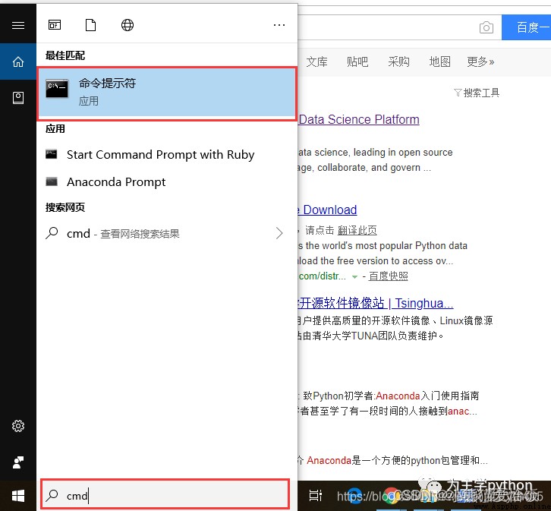The width and height of the screenshot is (551, 511).
Task: Click the Anaconda Prompt icon
Action: (x=52, y=181)
